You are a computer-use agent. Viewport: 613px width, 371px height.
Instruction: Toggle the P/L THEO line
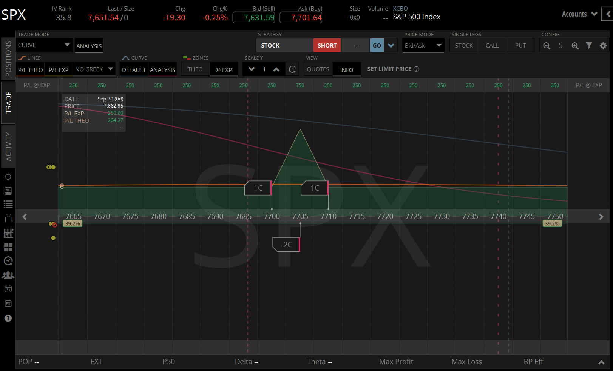(x=31, y=70)
